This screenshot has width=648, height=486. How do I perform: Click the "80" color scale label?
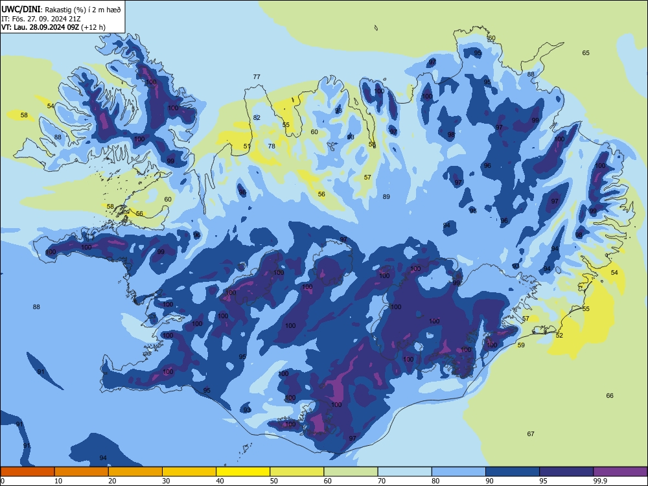pyautogui.click(x=435, y=481)
